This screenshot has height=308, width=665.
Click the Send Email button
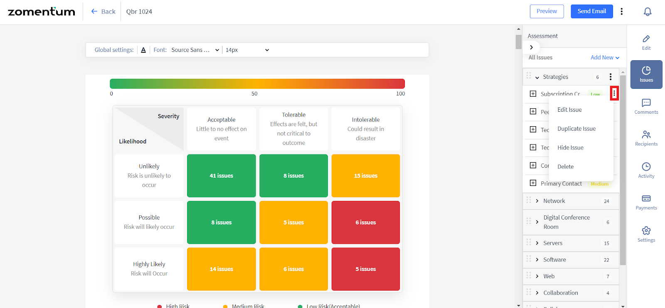(x=591, y=11)
